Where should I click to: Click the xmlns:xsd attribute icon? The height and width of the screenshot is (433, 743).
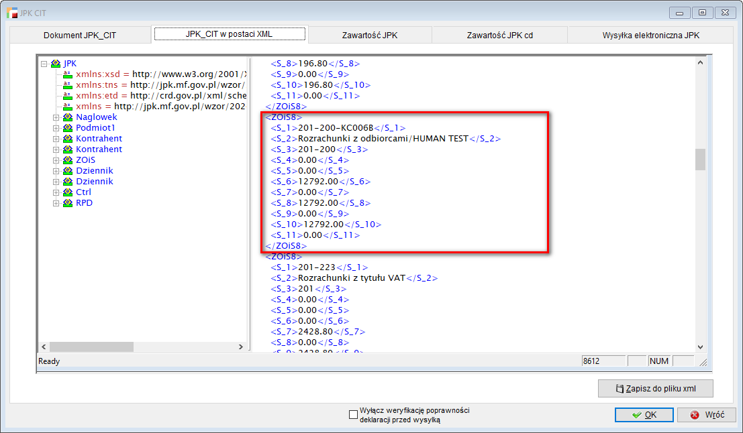[67, 74]
